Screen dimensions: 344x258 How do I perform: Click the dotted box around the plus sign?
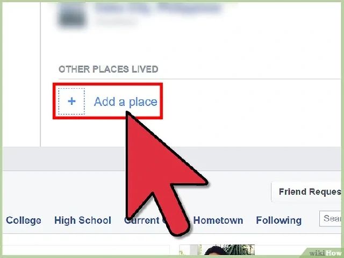[71, 102]
